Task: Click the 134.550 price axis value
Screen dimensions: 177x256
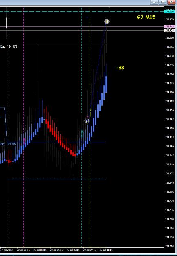Action: point(169,129)
